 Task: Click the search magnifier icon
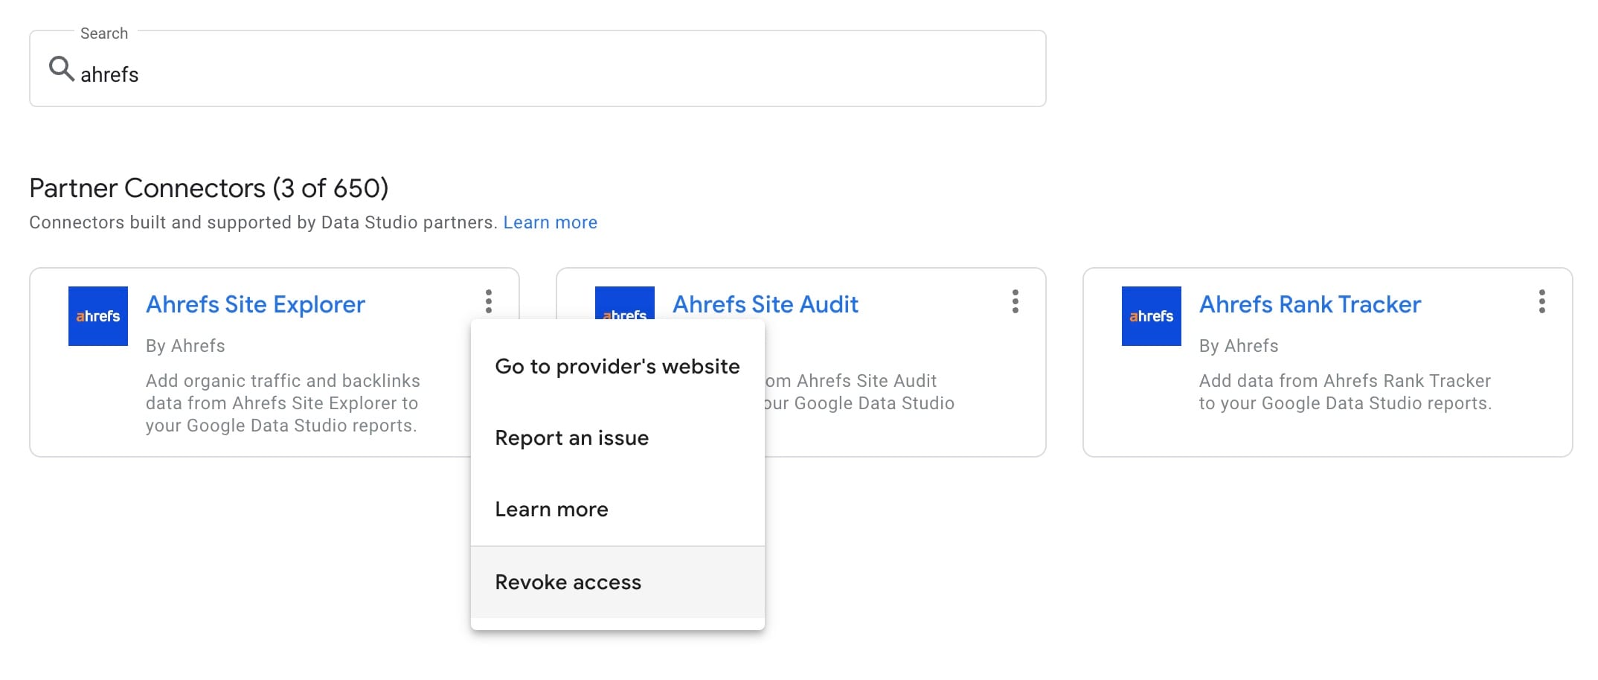(x=61, y=69)
